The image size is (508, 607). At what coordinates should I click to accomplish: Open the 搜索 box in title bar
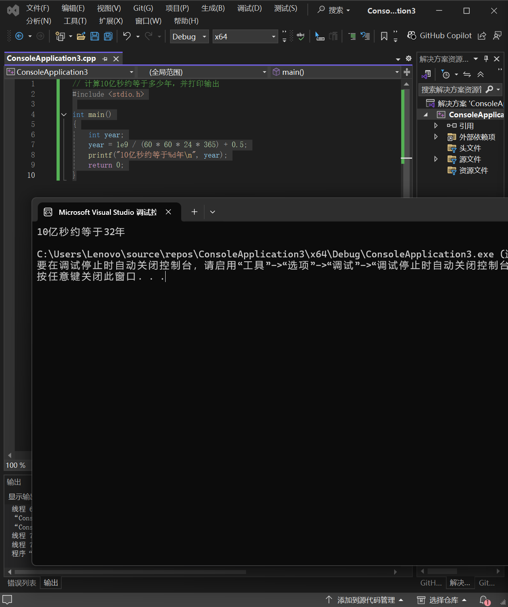coord(334,10)
